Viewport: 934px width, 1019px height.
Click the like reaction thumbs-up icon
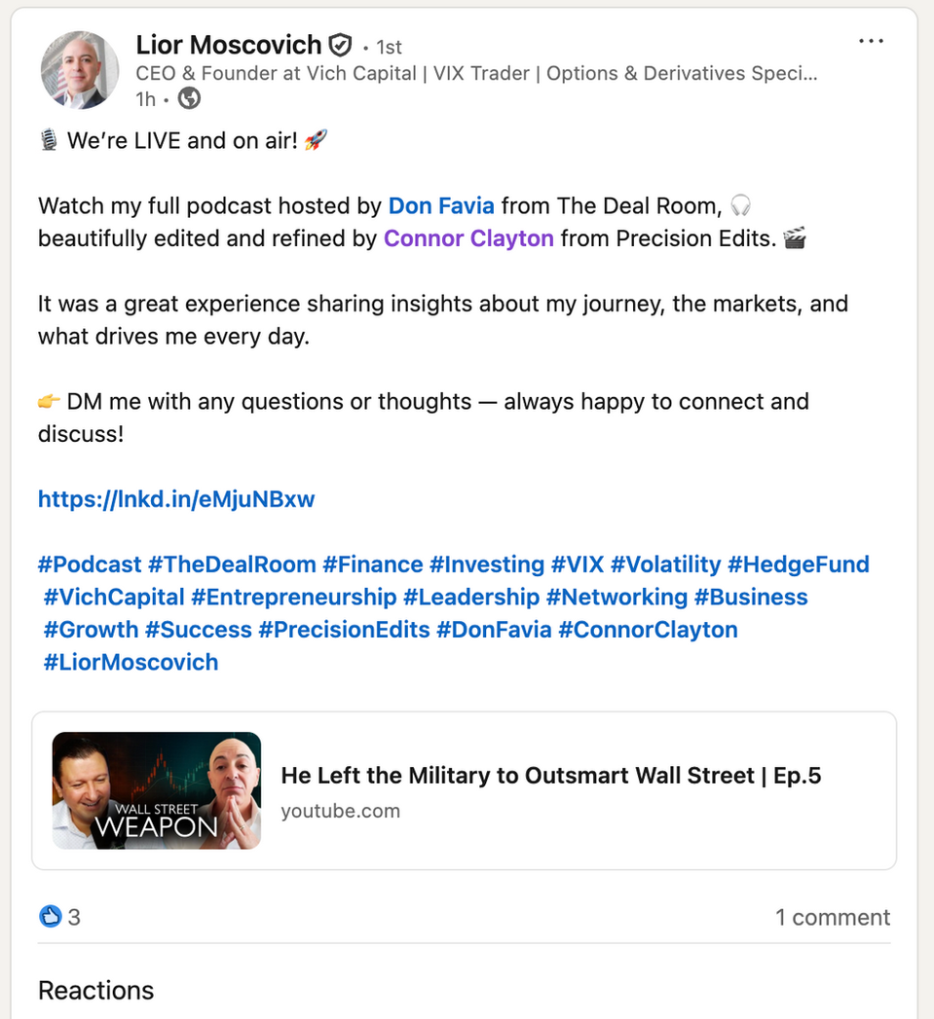(50, 916)
